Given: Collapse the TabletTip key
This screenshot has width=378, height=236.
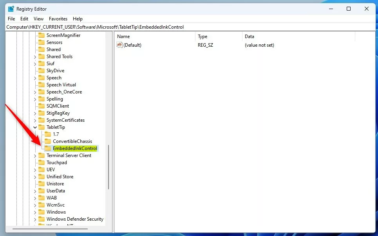Looking at the screenshot, I should pyautogui.click(x=35, y=127).
